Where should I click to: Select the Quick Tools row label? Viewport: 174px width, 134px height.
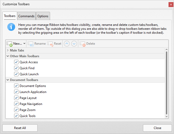point(27,116)
